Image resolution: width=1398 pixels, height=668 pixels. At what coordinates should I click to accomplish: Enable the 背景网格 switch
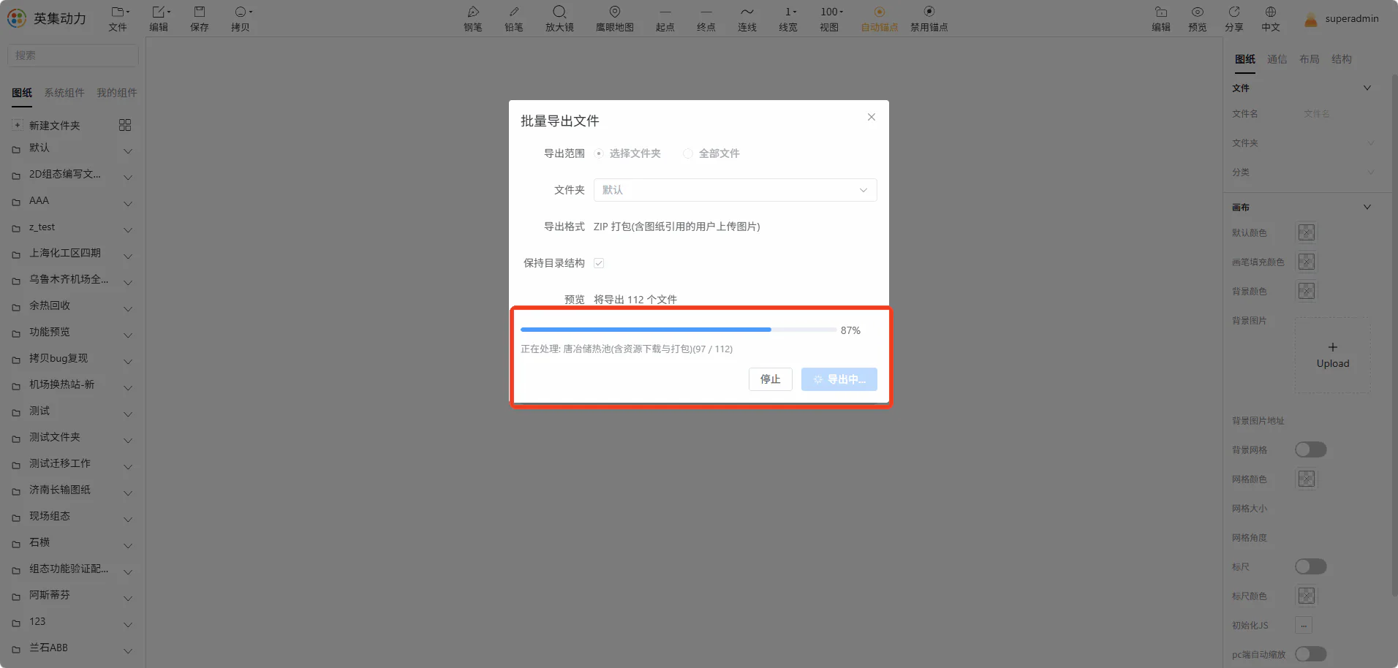(1310, 449)
